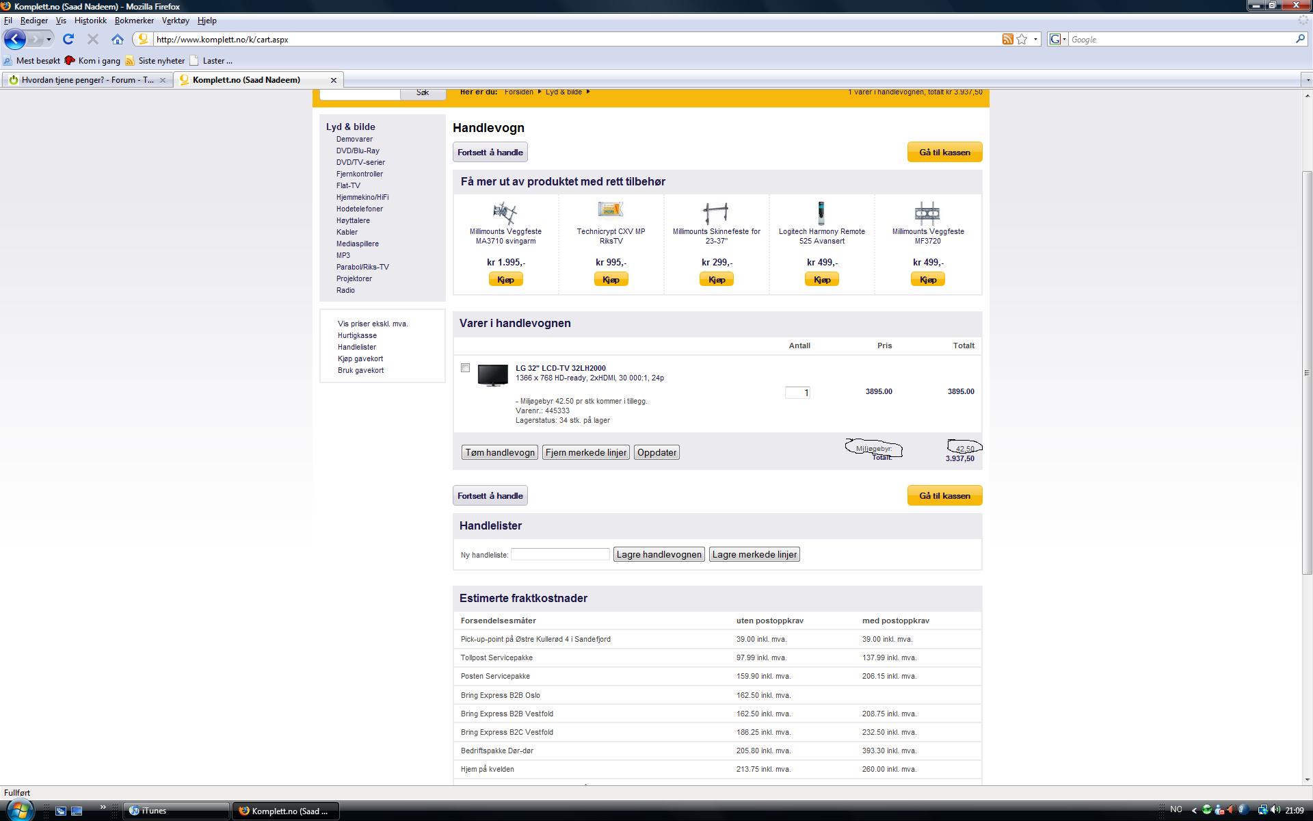
Task: Click Kjøp under Millimounts Skinnefeste
Action: (x=716, y=279)
